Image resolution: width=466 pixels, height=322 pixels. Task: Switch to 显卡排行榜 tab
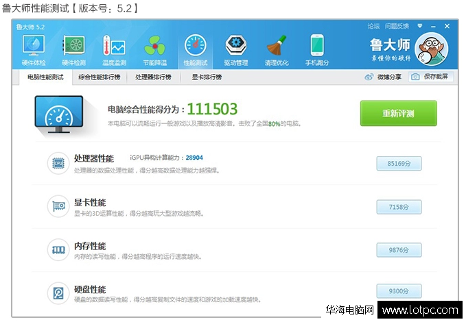pos(207,77)
